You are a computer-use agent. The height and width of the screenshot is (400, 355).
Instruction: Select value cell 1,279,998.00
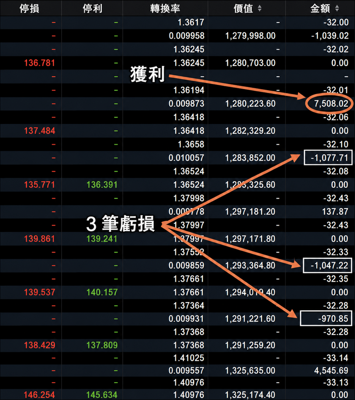250,36
